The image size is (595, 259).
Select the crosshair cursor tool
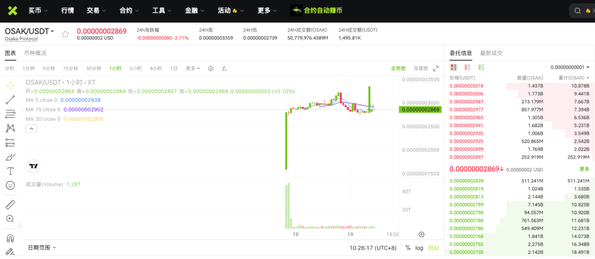tap(10, 85)
